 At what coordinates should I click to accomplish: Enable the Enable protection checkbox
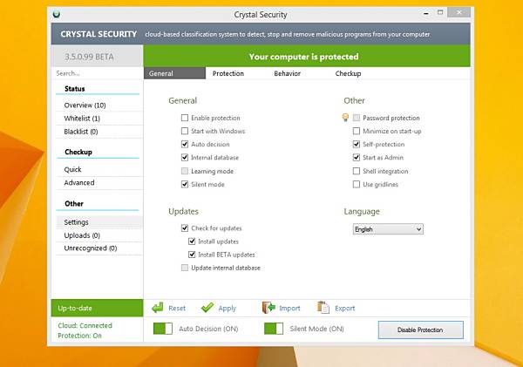coord(185,118)
